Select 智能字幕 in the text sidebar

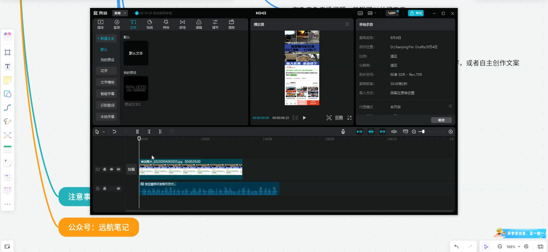(x=107, y=94)
